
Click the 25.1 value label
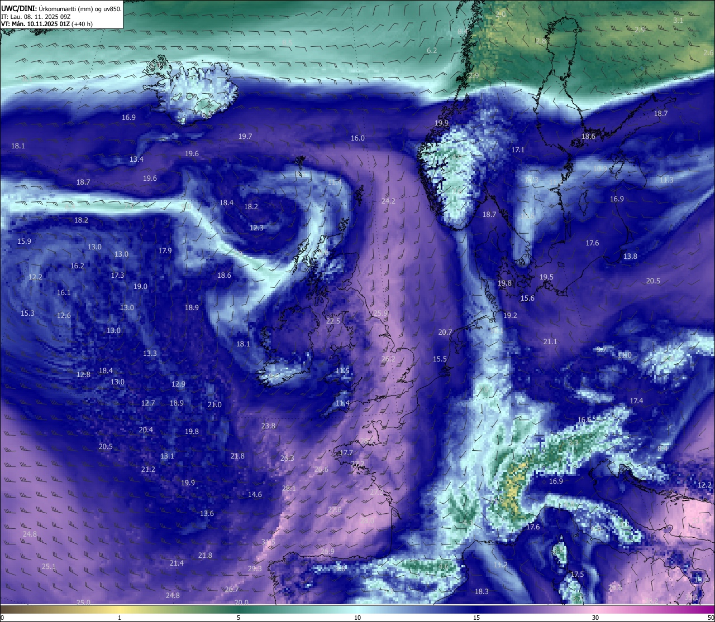tap(49, 566)
